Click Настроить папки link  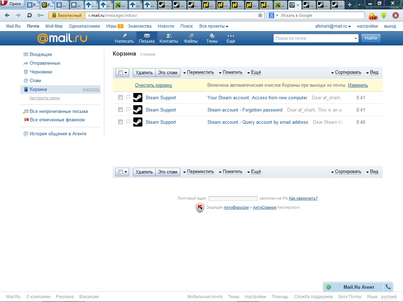coord(45,98)
